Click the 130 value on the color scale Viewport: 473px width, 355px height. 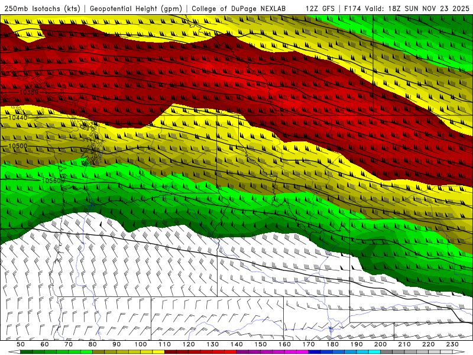pos(213,344)
